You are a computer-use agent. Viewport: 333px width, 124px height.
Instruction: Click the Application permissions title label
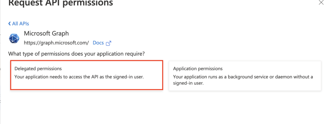click(198, 69)
